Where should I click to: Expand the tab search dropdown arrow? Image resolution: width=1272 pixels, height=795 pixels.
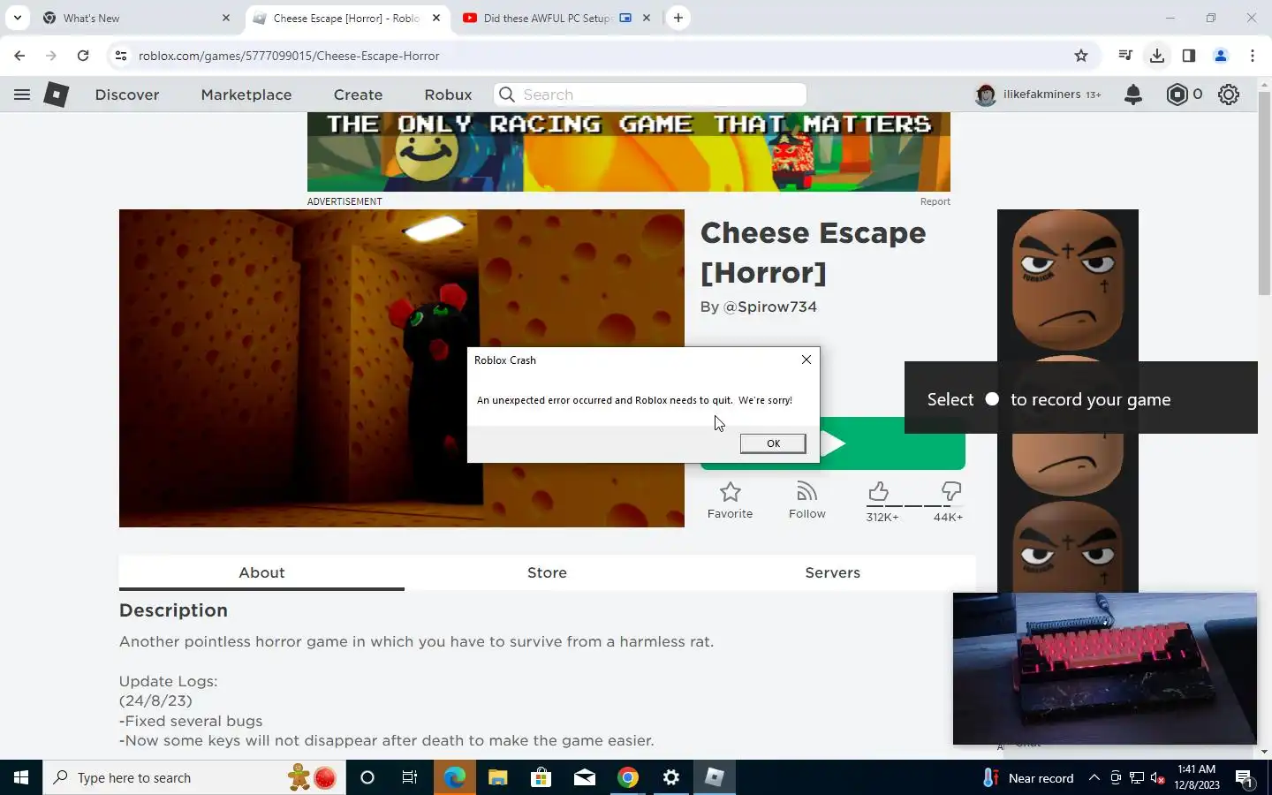[17, 18]
